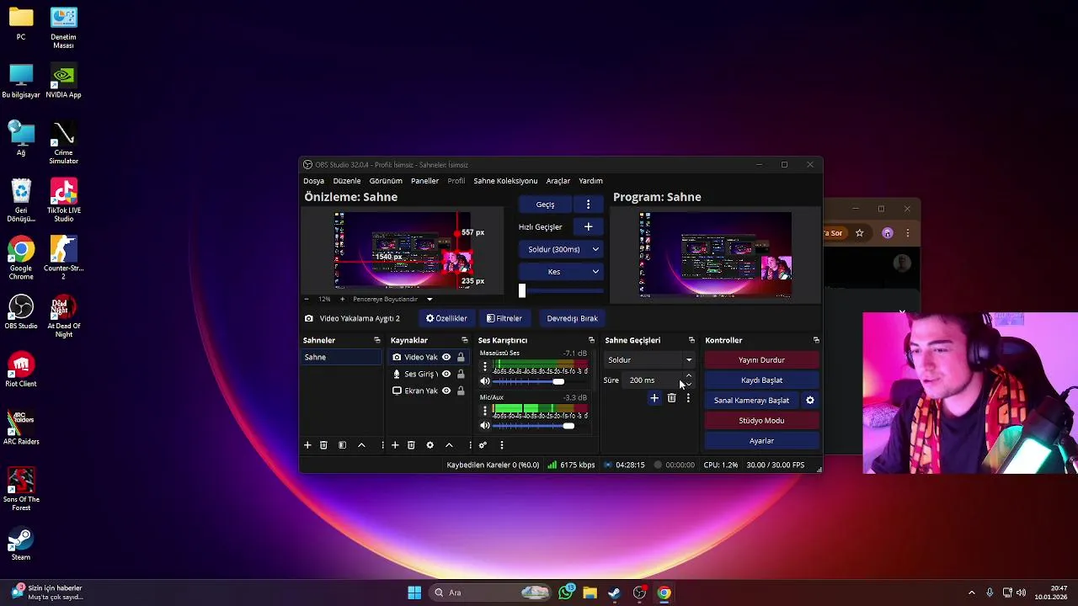1078x606 pixels.
Task: Hide the Ses Giriş source with eye icon
Action: [x=446, y=374]
